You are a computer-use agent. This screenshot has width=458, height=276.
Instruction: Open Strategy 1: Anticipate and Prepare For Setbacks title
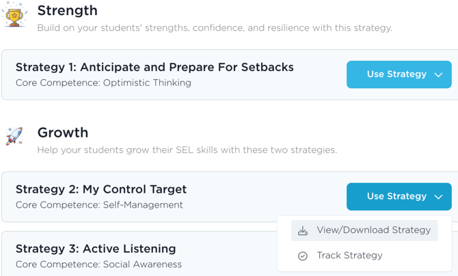click(154, 67)
